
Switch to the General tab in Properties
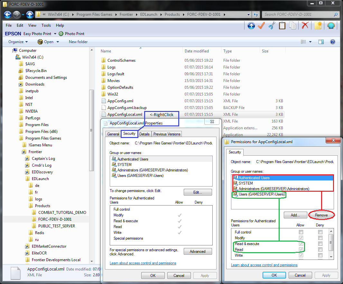point(113,134)
